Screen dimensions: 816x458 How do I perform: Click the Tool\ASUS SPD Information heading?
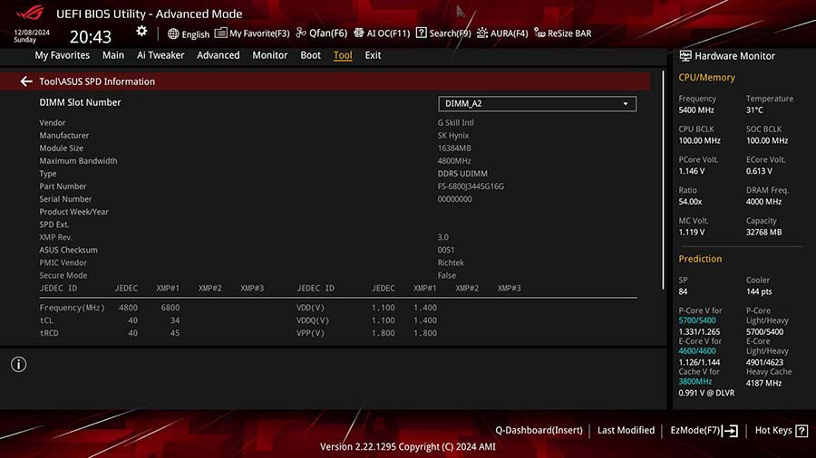(97, 81)
